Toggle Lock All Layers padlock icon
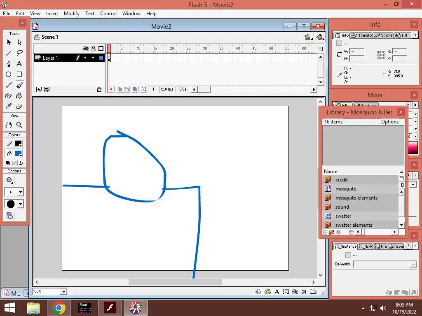Screen dimensions: 422x316 (x=93, y=49)
